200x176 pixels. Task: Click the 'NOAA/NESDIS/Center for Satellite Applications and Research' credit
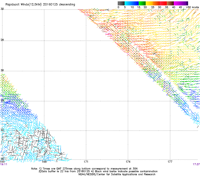click(117, 174)
